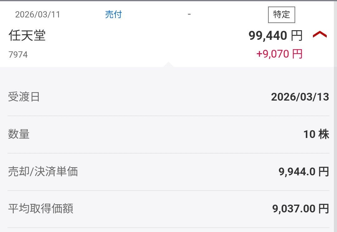The image size is (337, 232).
Task: Click the +9,070 円 profit figure
Action: (279, 54)
